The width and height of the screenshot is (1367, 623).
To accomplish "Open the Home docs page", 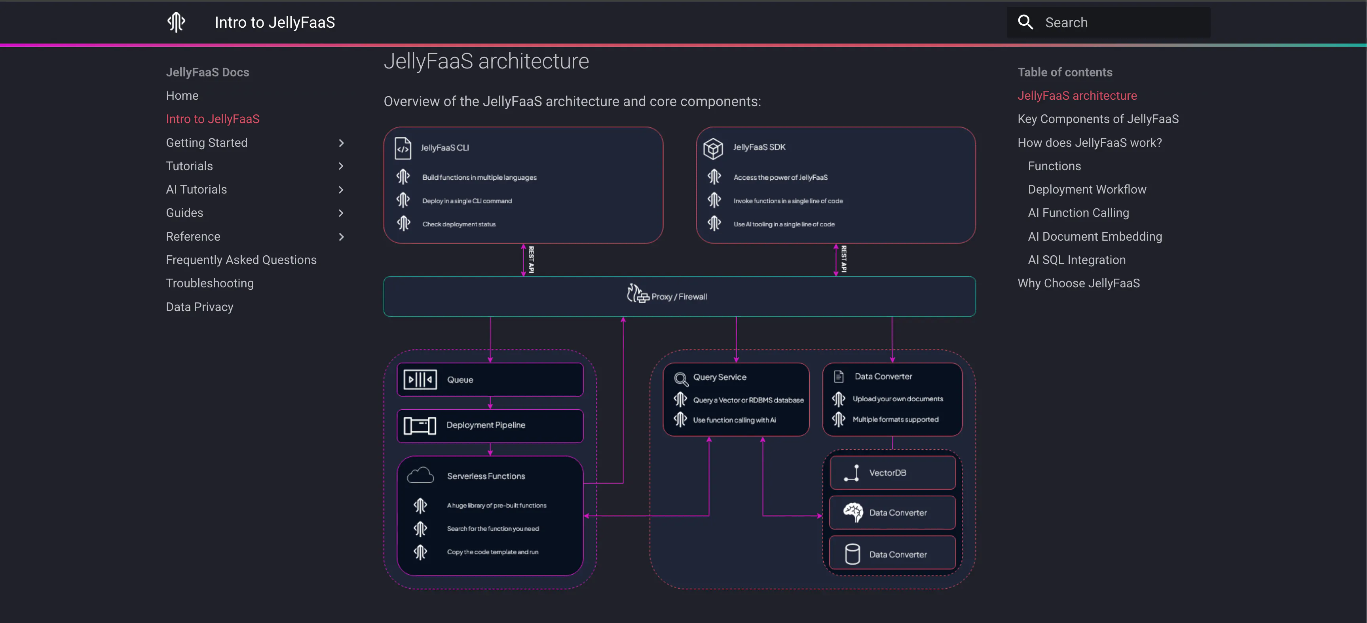I will coord(182,95).
